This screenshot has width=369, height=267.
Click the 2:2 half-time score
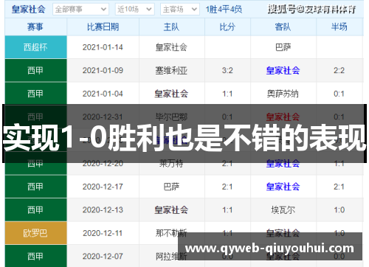coord(339,70)
